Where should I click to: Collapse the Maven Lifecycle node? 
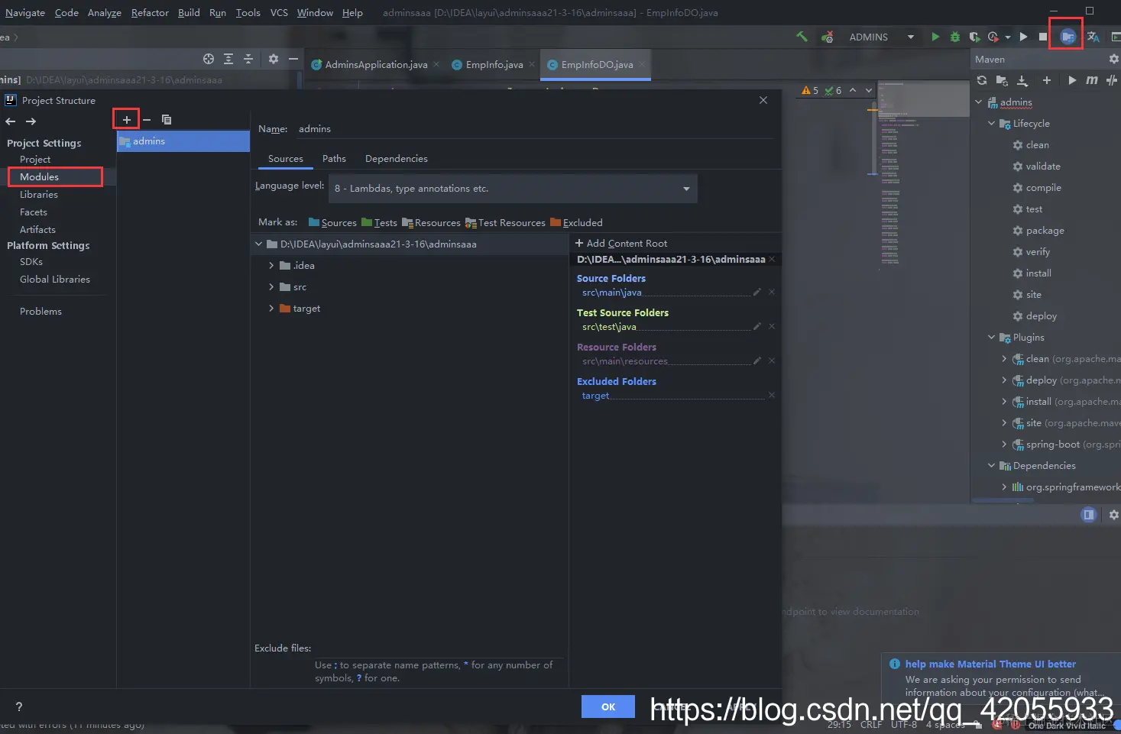pyautogui.click(x=992, y=123)
